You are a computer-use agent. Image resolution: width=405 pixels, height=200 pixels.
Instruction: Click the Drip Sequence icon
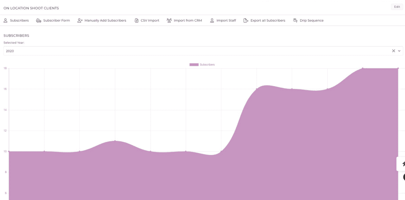pos(295,20)
